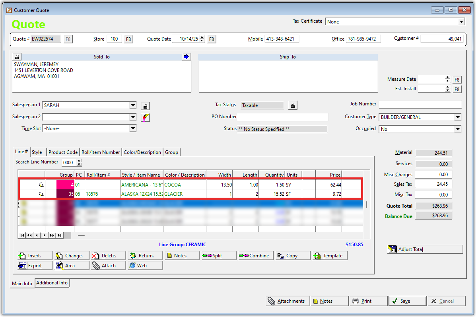
Task: Switch to the Product Code tab
Action: [63, 152]
